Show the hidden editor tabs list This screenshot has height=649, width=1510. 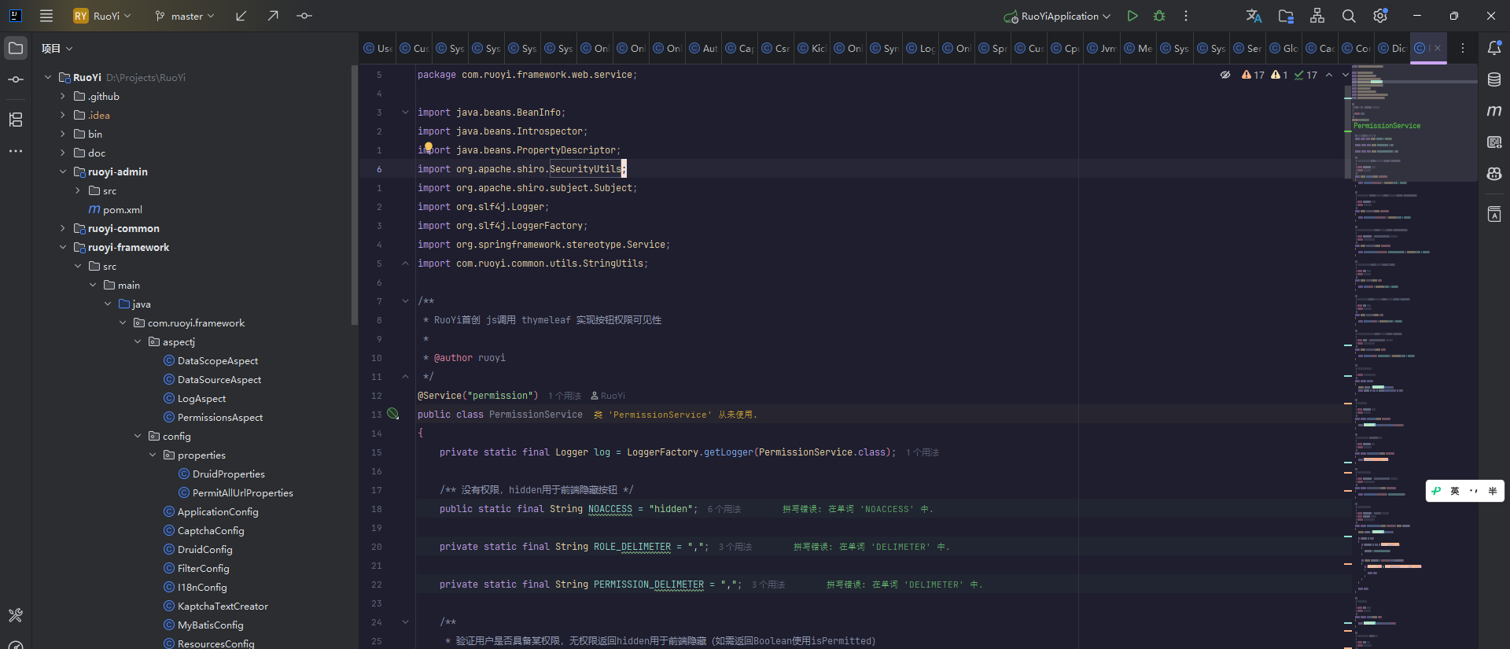click(x=1463, y=48)
